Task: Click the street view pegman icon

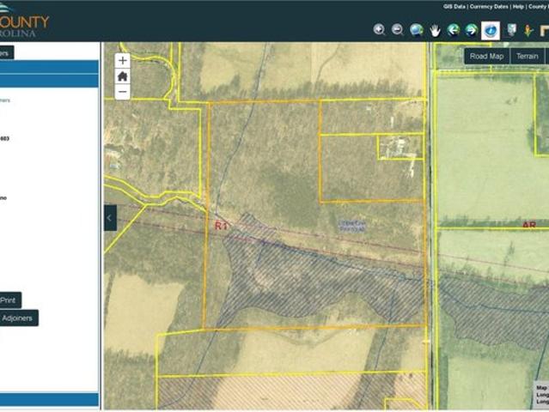Action: click(x=528, y=30)
